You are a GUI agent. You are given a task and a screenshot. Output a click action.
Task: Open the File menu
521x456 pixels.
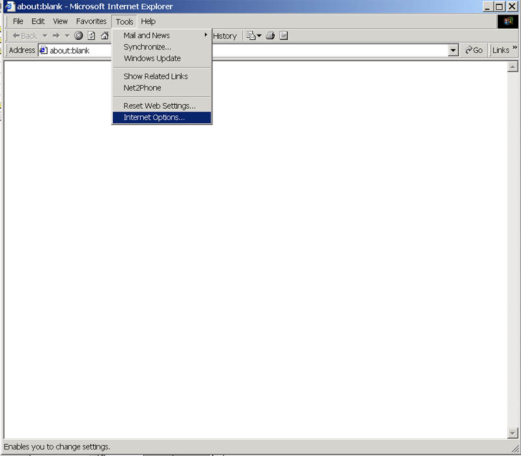coord(18,21)
